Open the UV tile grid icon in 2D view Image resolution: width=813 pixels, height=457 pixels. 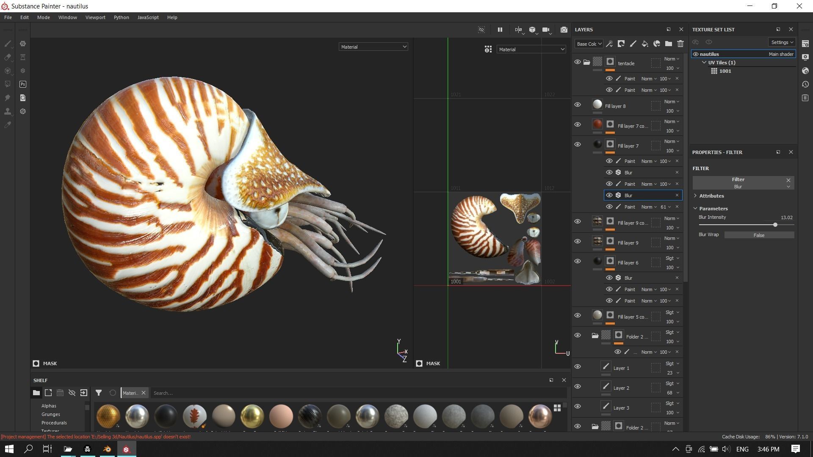[488, 50]
